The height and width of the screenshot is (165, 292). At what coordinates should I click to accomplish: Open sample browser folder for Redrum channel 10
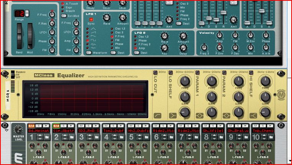[271, 137]
